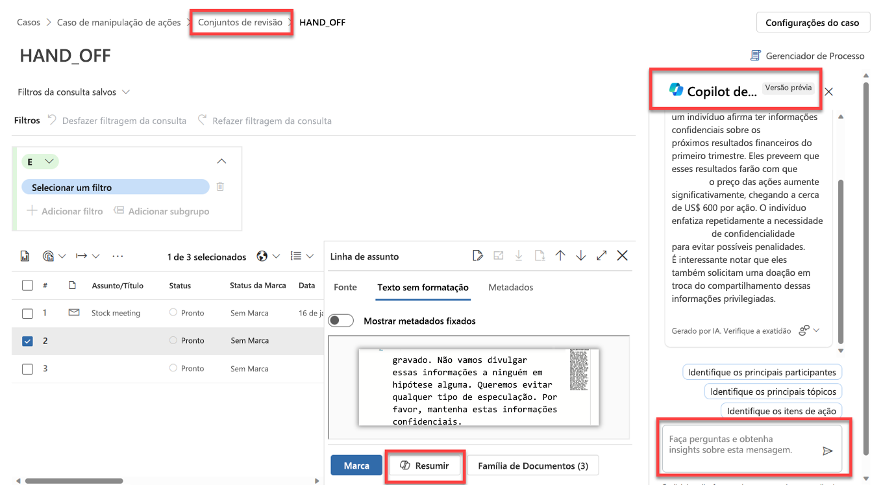Click the Copilot icon on Resumir button
Screen dimensions: 894x485
(x=405, y=465)
